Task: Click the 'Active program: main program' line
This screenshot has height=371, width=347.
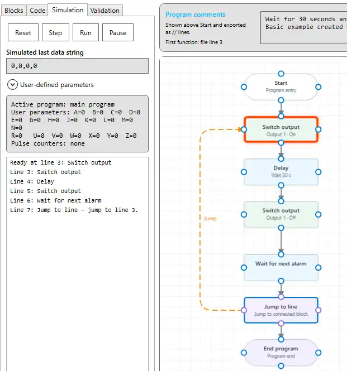Action: [x=63, y=104]
